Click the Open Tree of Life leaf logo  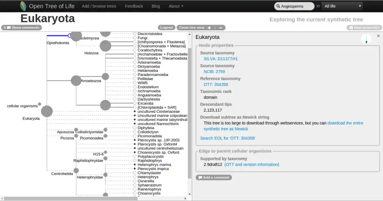point(24,6)
